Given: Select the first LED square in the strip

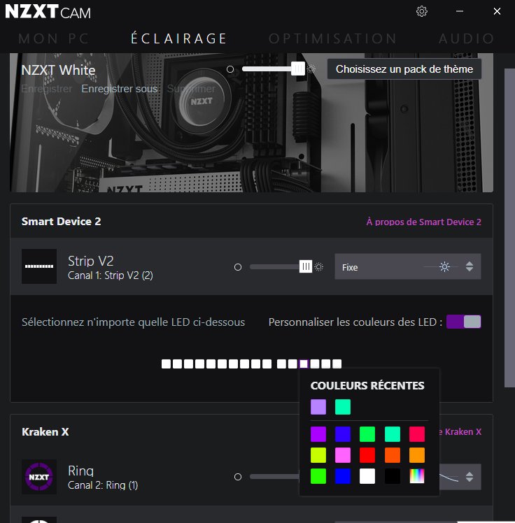Looking at the screenshot, I should pyautogui.click(x=166, y=364).
